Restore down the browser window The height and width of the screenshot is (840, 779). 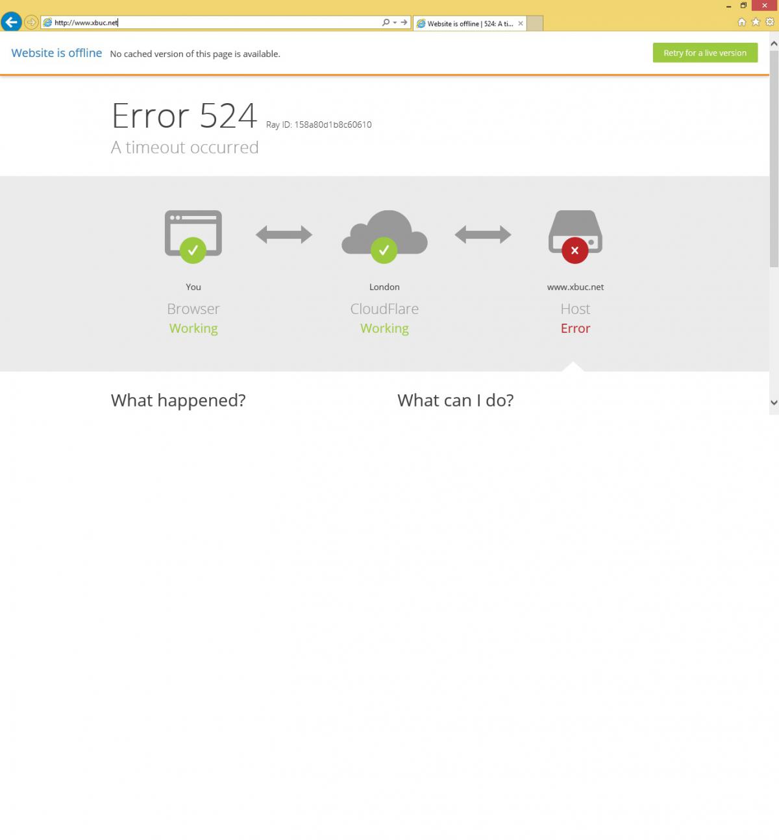point(743,5)
